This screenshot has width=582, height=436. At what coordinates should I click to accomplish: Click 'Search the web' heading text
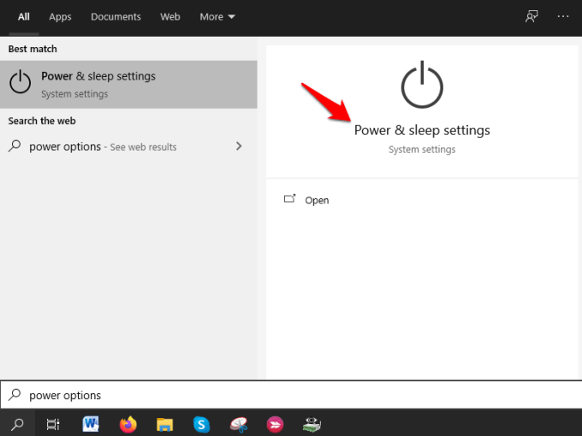click(42, 121)
